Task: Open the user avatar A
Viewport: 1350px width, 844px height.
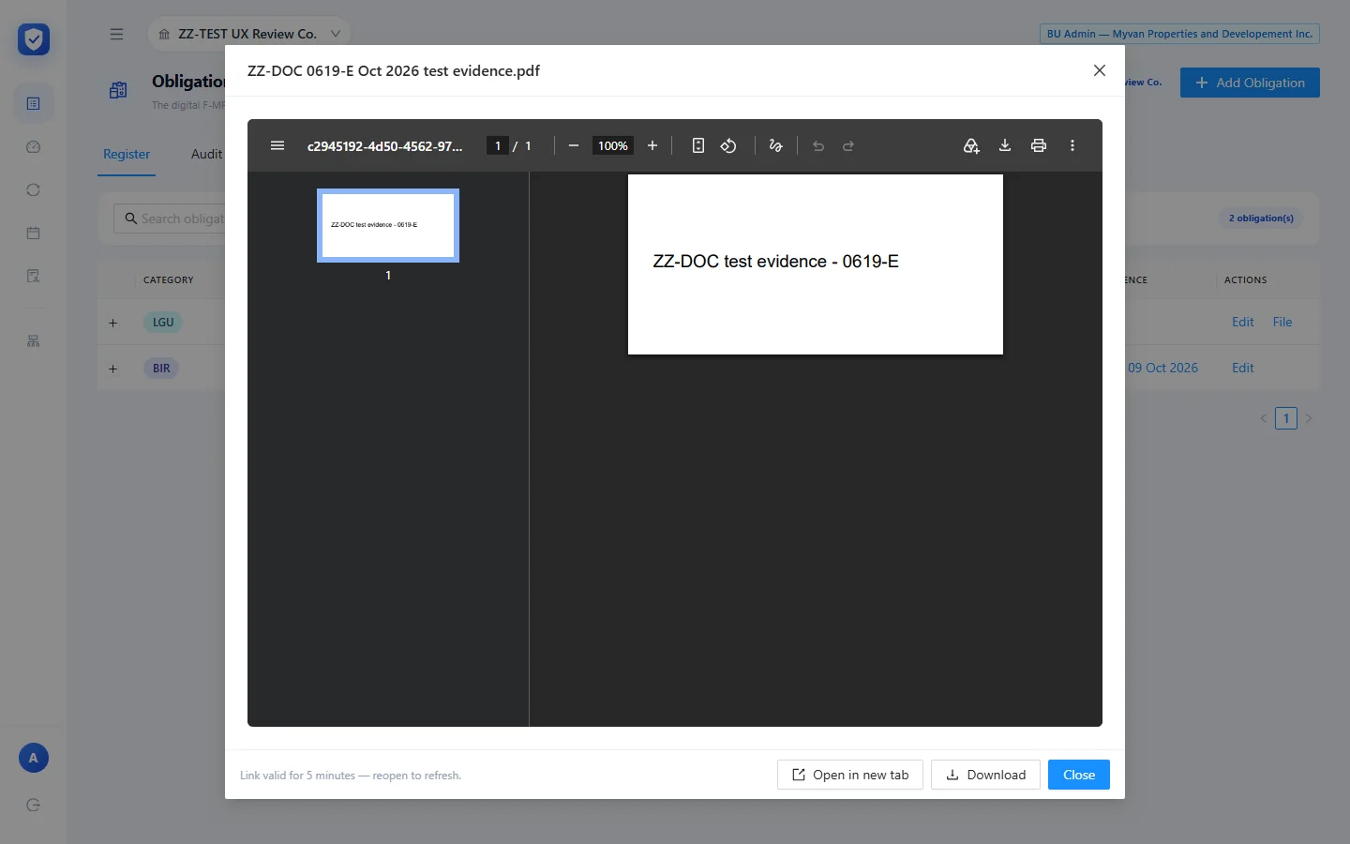Action: click(34, 758)
